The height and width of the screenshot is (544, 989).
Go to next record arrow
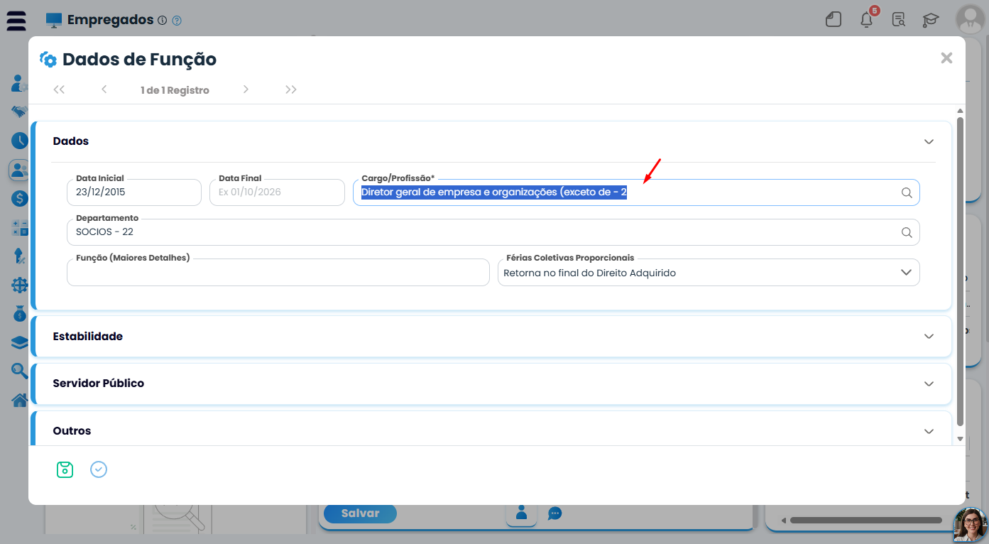tap(246, 89)
